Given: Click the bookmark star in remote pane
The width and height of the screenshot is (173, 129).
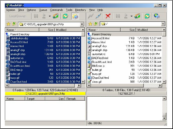Looking at the screenshot, I should tap(90, 24).
